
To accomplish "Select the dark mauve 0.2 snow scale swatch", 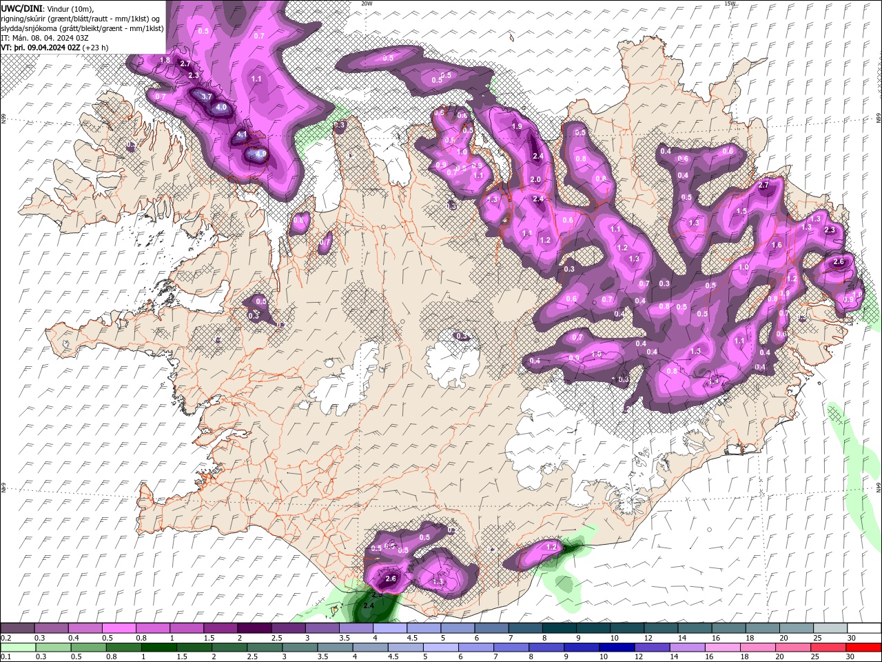I will [17, 628].
